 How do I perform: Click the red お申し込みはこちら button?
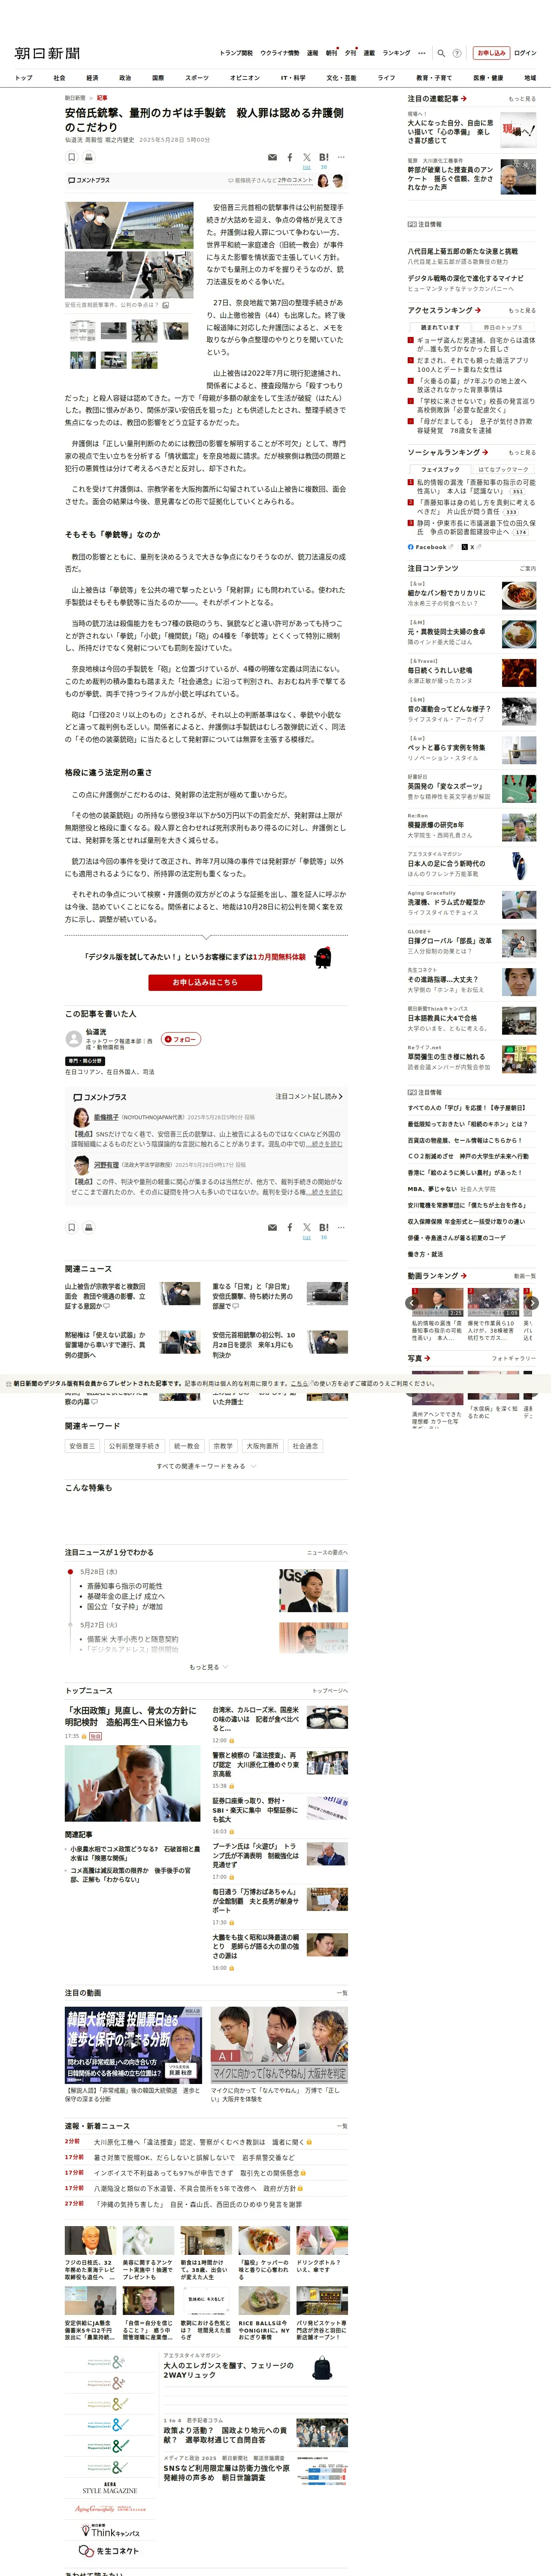205,982
